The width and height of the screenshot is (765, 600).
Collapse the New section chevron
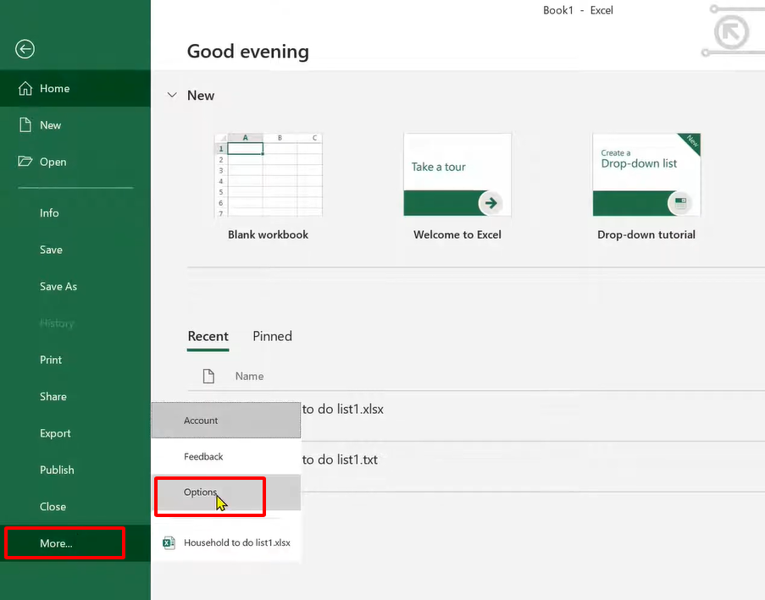pyautogui.click(x=172, y=95)
